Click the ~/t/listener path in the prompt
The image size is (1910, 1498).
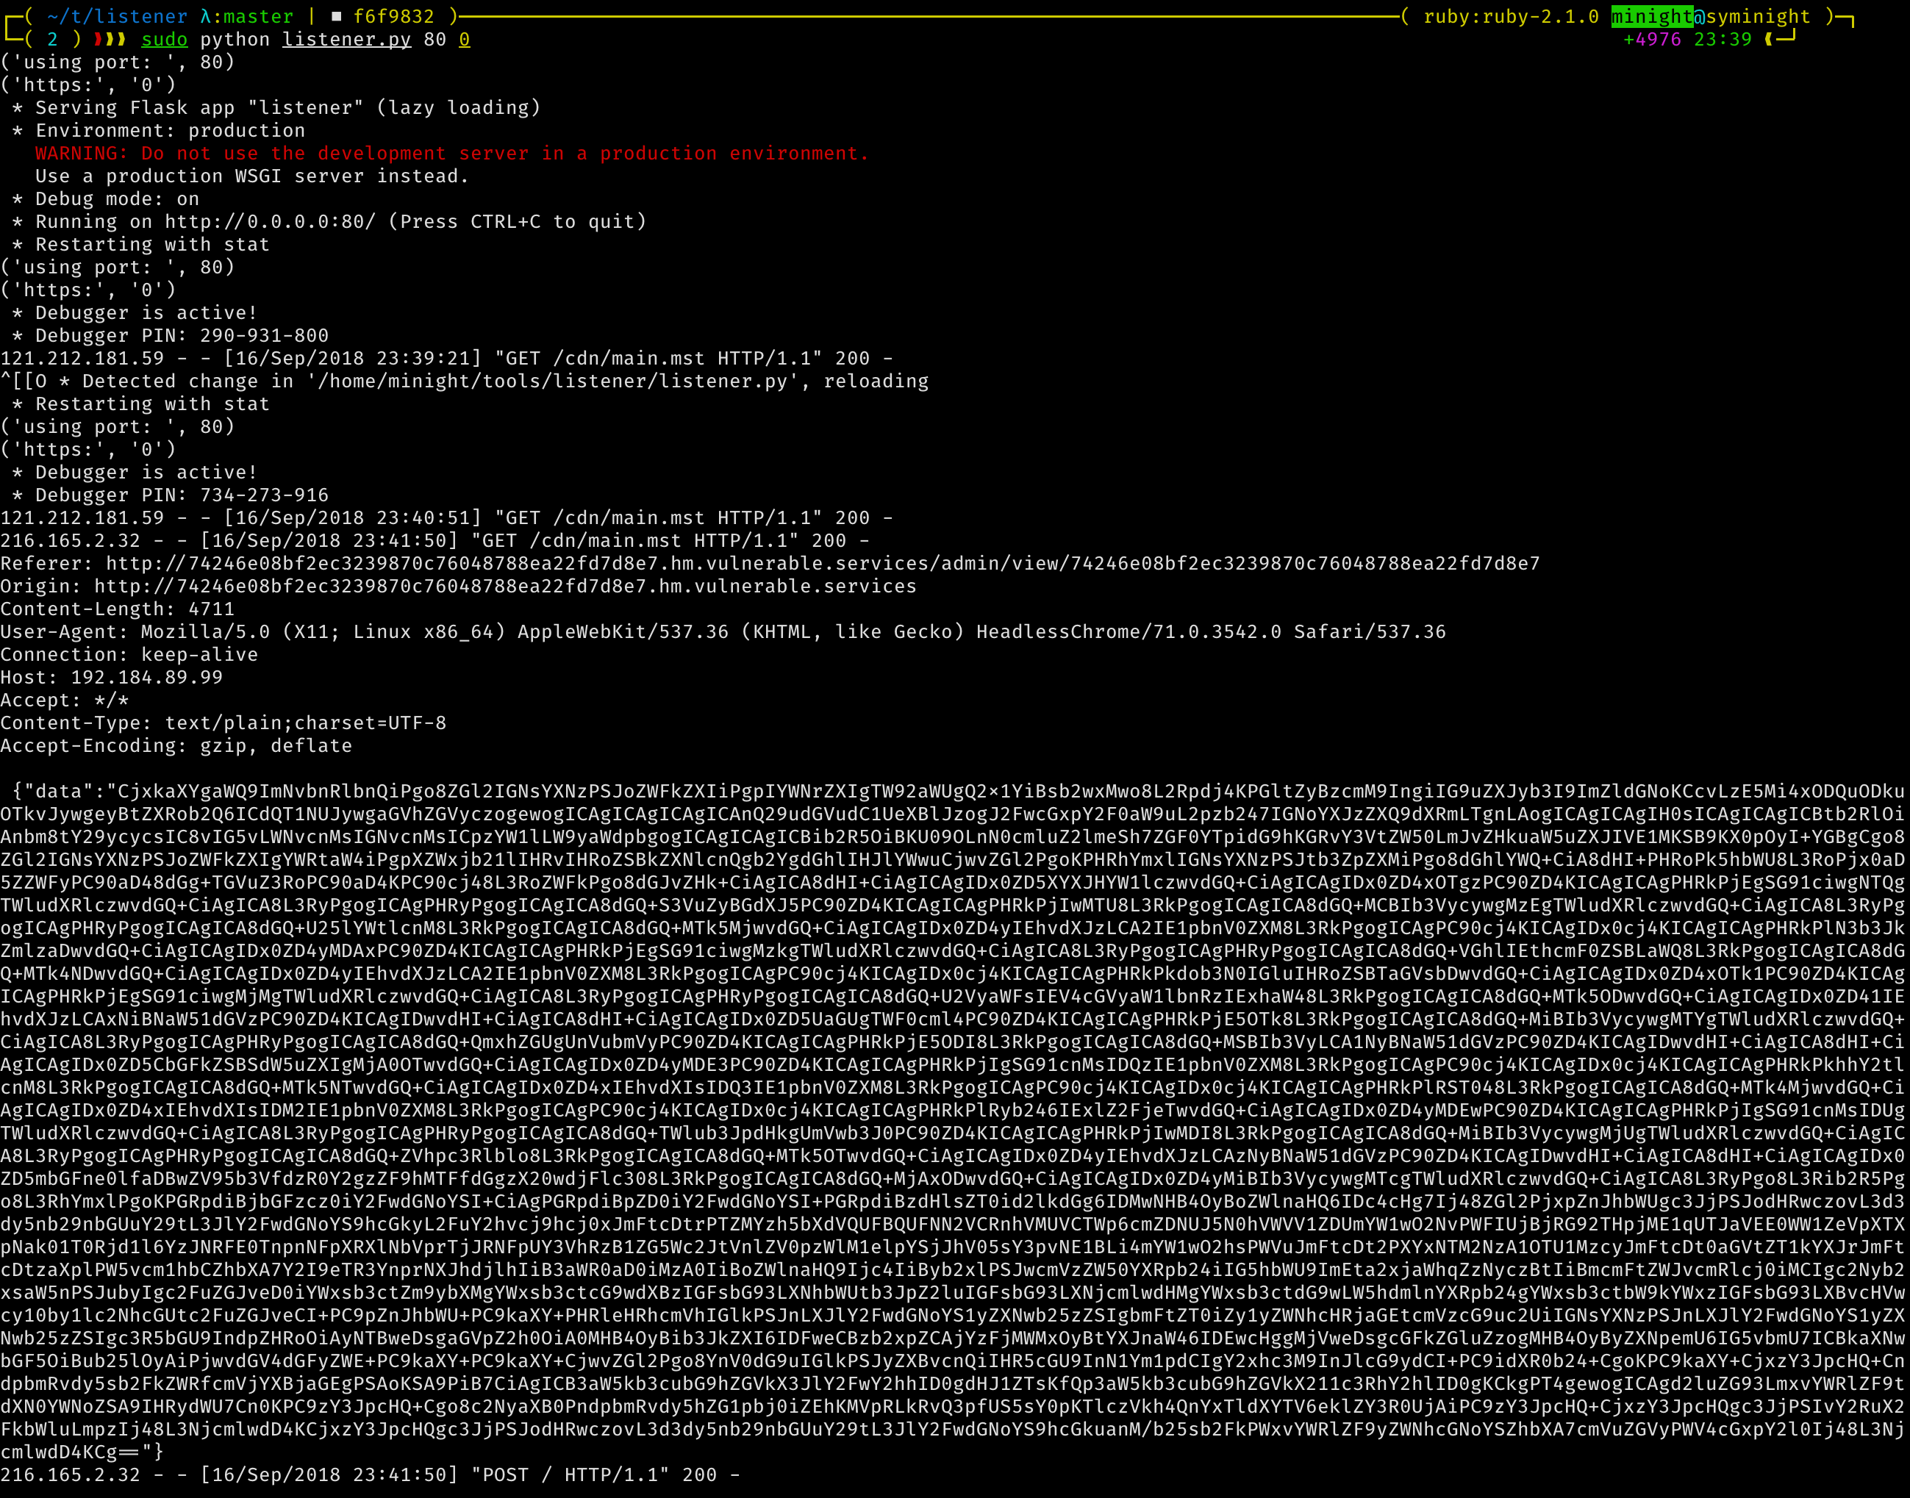(x=118, y=17)
